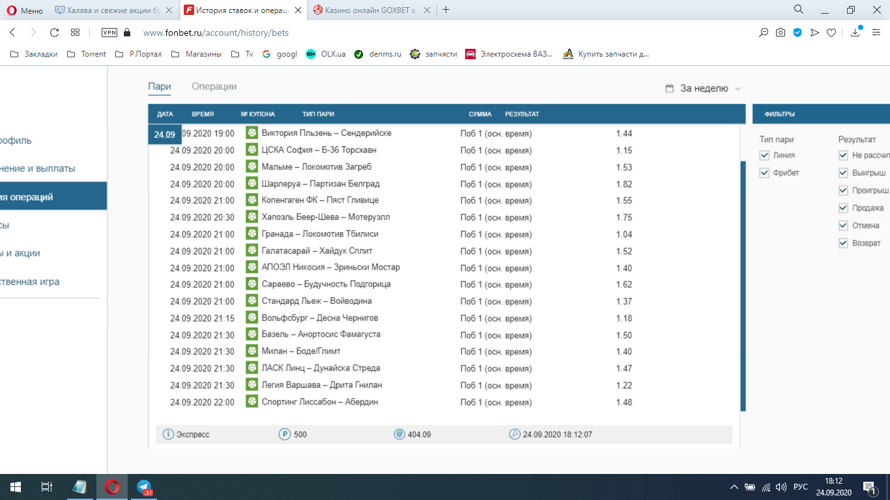The image size is (890, 500).
Task: Click the info icon next to Экспресс
Action: (168, 434)
